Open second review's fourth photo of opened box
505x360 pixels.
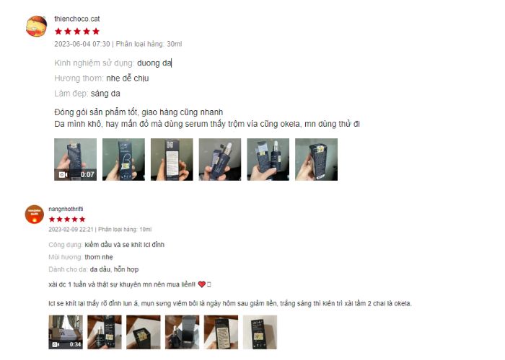click(x=183, y=332)
